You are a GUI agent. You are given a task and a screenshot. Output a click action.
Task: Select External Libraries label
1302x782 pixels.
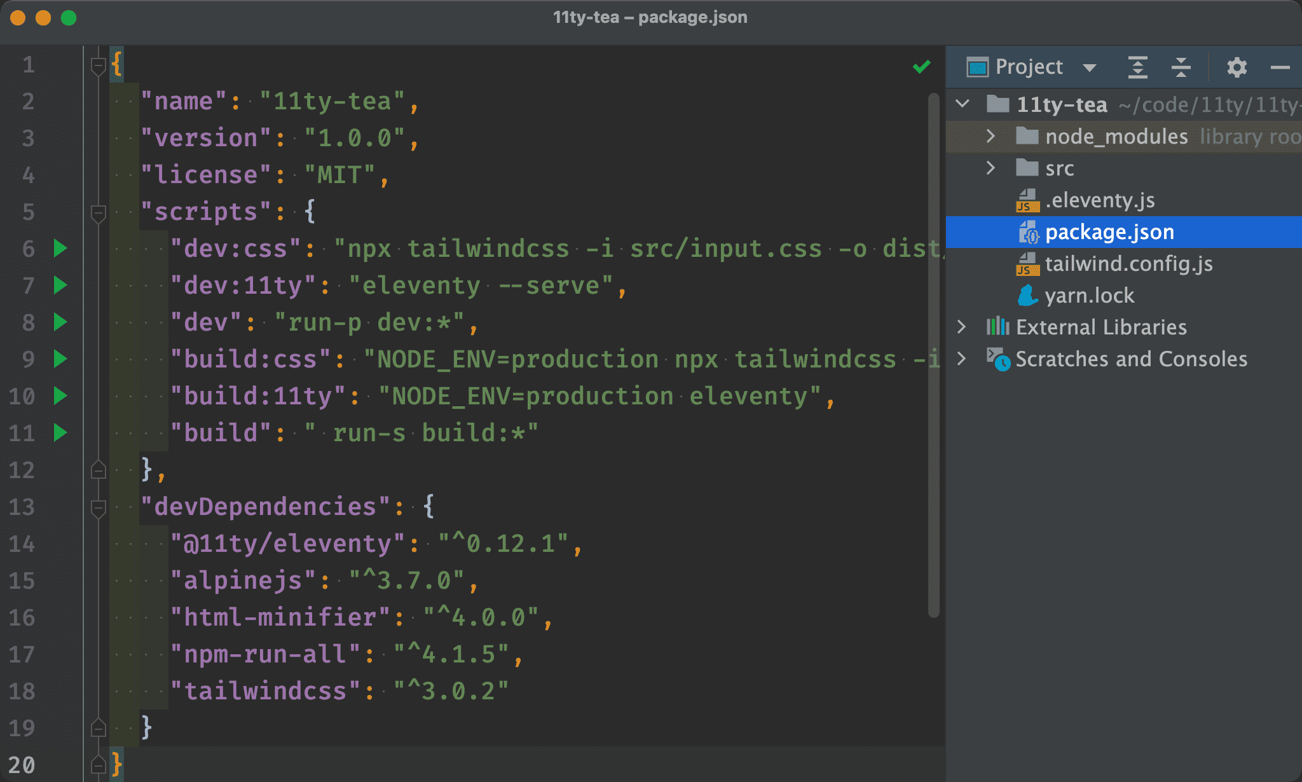coord(1101,327)
